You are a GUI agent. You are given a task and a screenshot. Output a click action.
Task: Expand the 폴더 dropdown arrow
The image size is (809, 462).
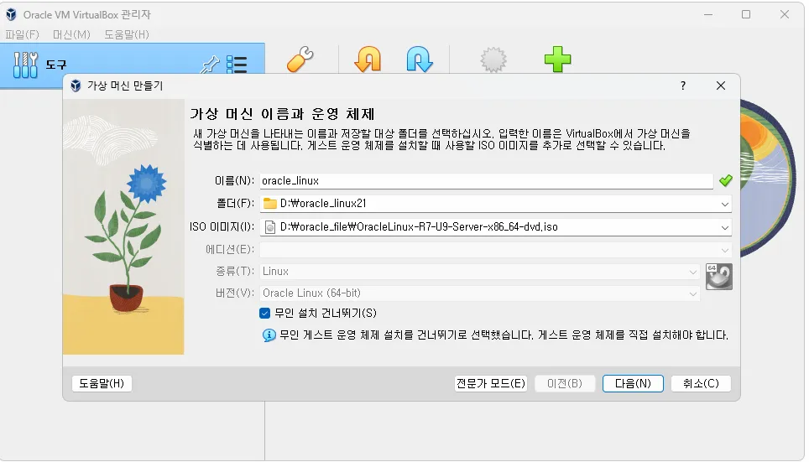(x=725, y=205)
